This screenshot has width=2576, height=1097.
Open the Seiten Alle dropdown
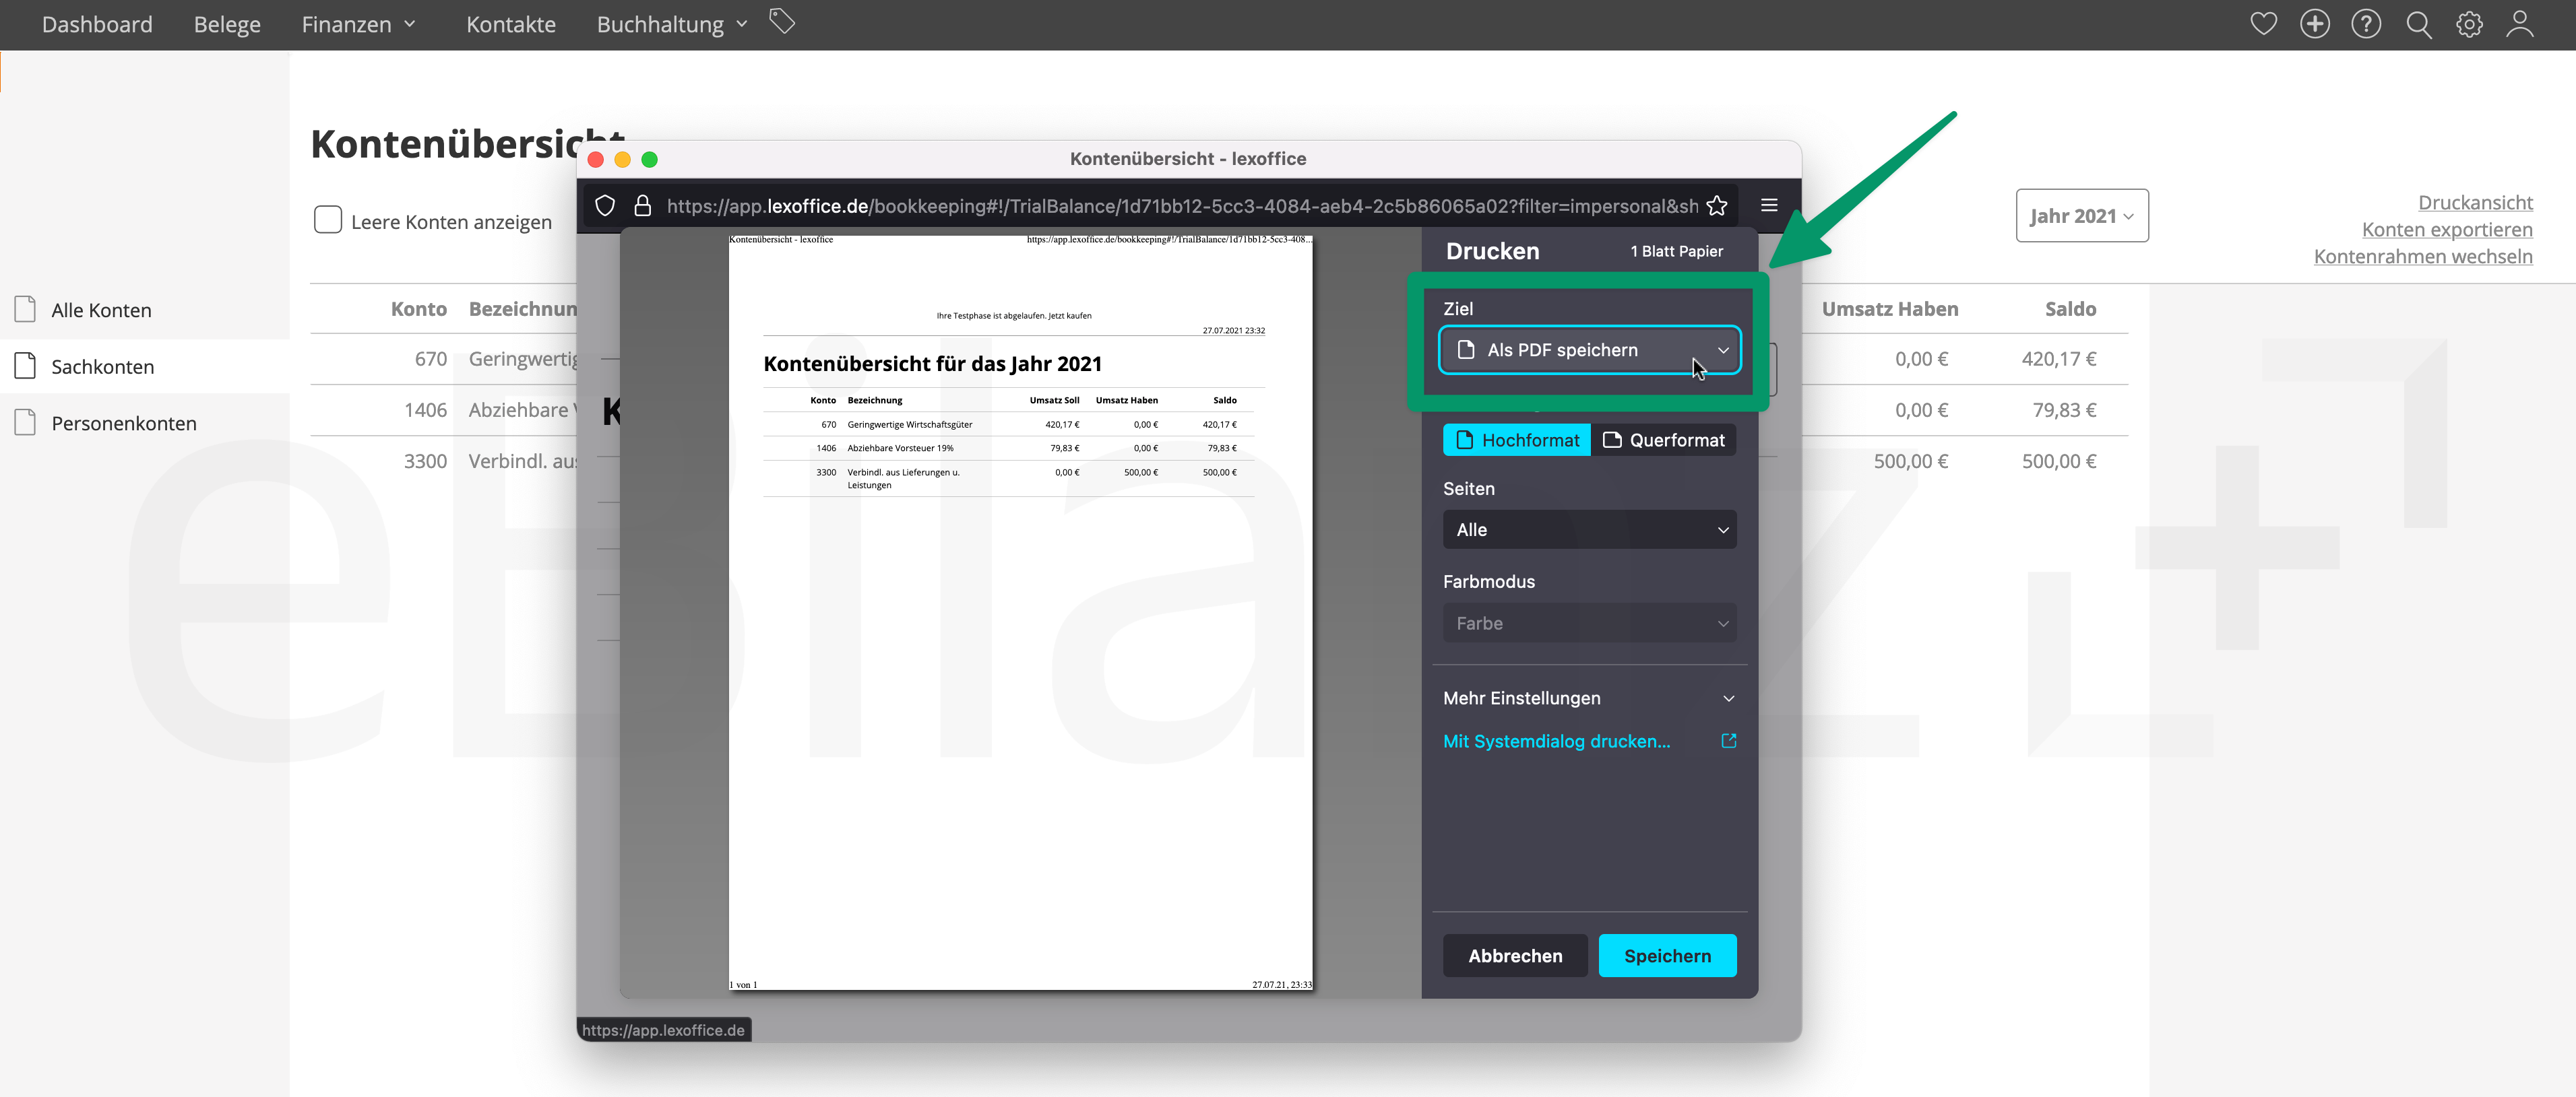tap(1589, 529)
